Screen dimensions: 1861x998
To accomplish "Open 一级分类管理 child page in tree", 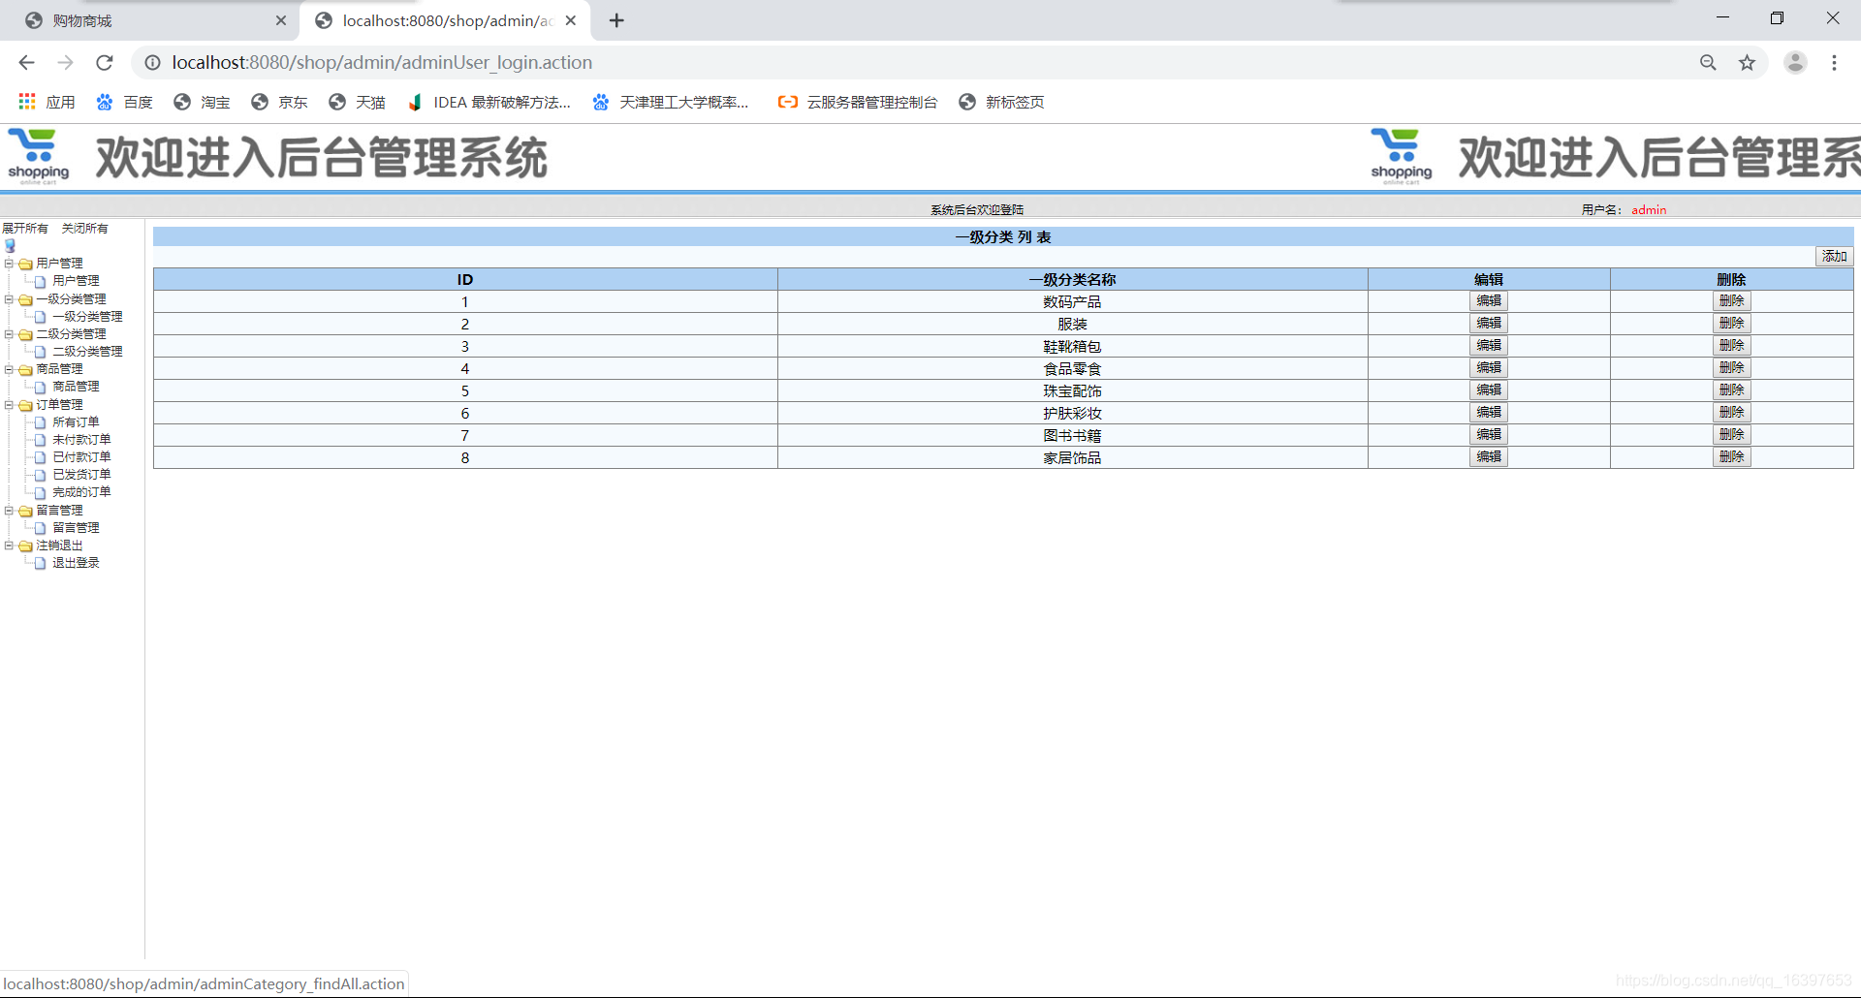I will (x=87, y=316).
